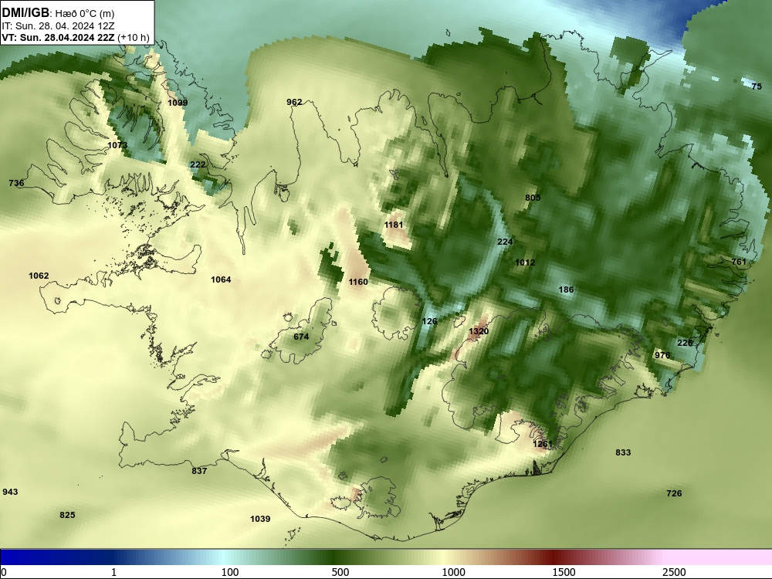Screen dimensions: 772x579
Task: Click the 761 value near east coast
Action: point(739,262)
